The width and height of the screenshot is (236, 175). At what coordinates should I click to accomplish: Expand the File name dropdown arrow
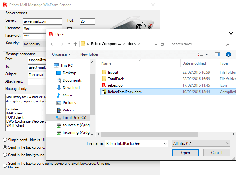165,144
